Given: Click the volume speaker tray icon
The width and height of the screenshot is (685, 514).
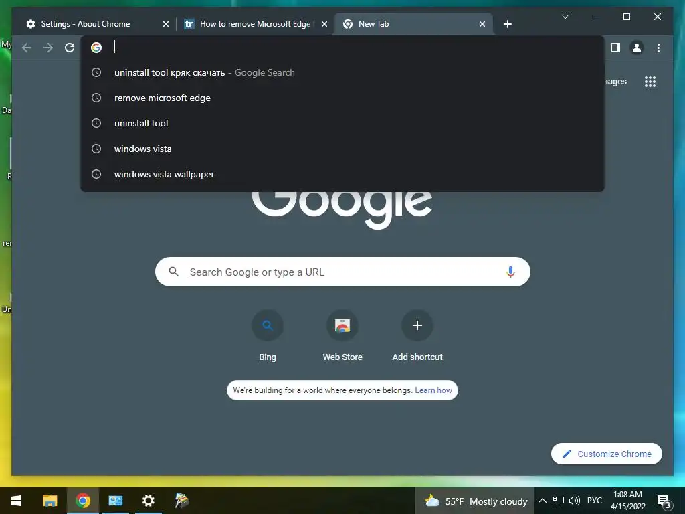Looking at the screenshot, I should click(x=575, y=501).
